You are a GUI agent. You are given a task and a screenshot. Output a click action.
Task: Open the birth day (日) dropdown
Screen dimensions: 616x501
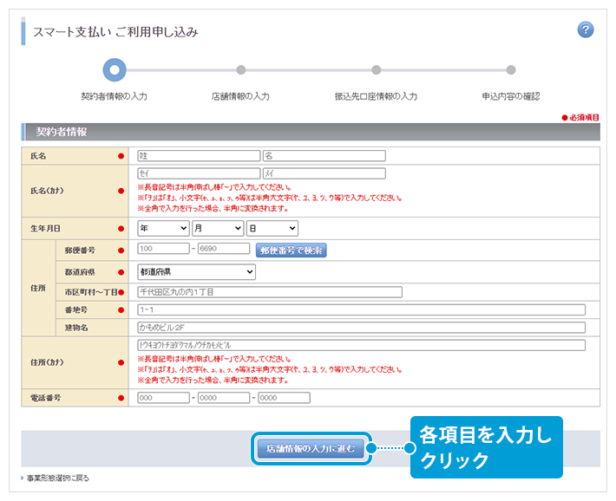pos(272,228)
